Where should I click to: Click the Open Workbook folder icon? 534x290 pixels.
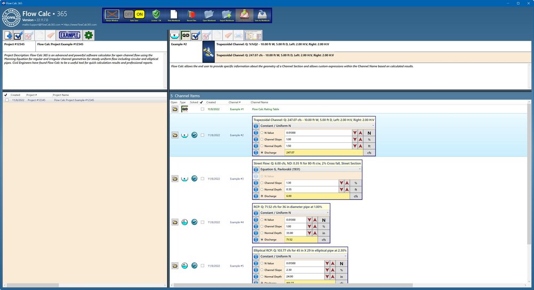point(209,14)
